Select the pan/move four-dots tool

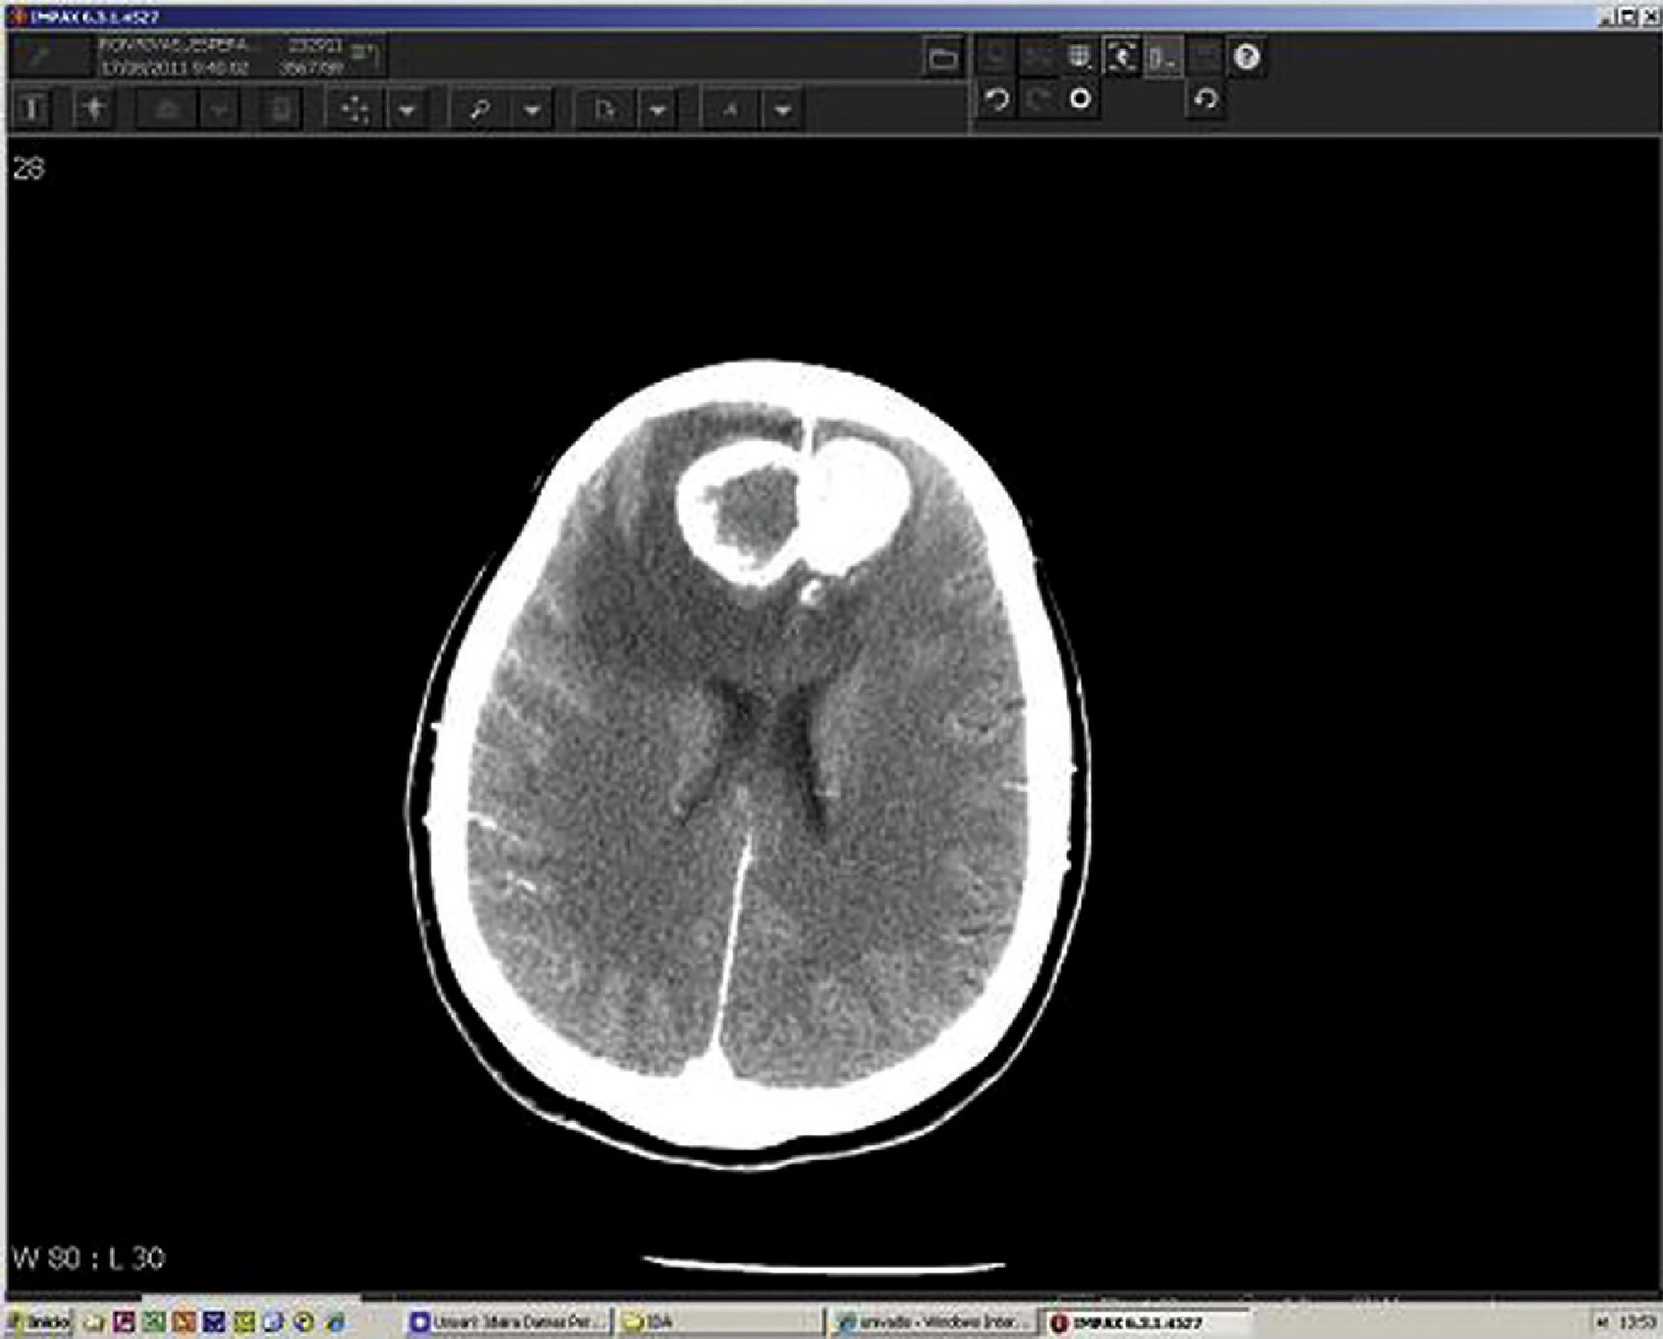tap(355, 110)
